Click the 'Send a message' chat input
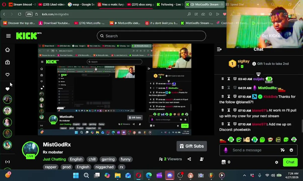The height and width of the screenshot is (181, 303). click(x=258, y=150)
